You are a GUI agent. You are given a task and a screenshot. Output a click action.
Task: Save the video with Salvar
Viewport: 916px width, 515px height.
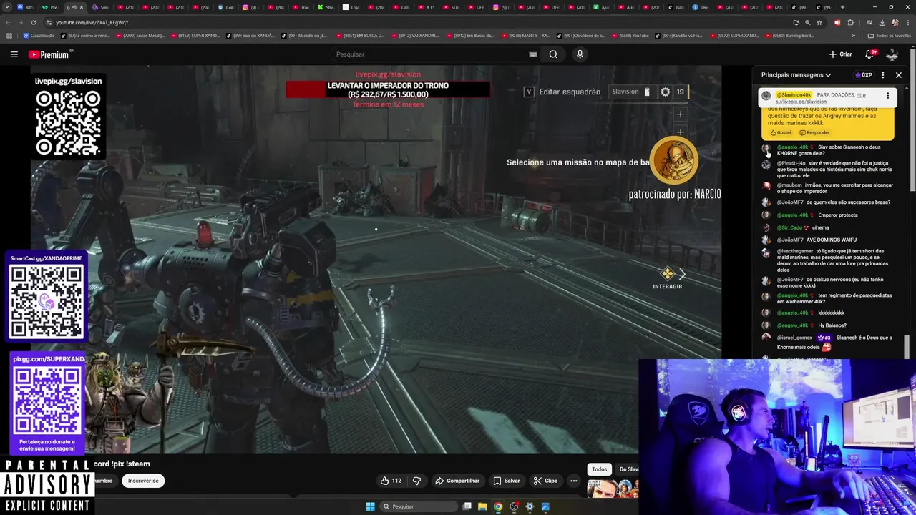click(507, 481)
